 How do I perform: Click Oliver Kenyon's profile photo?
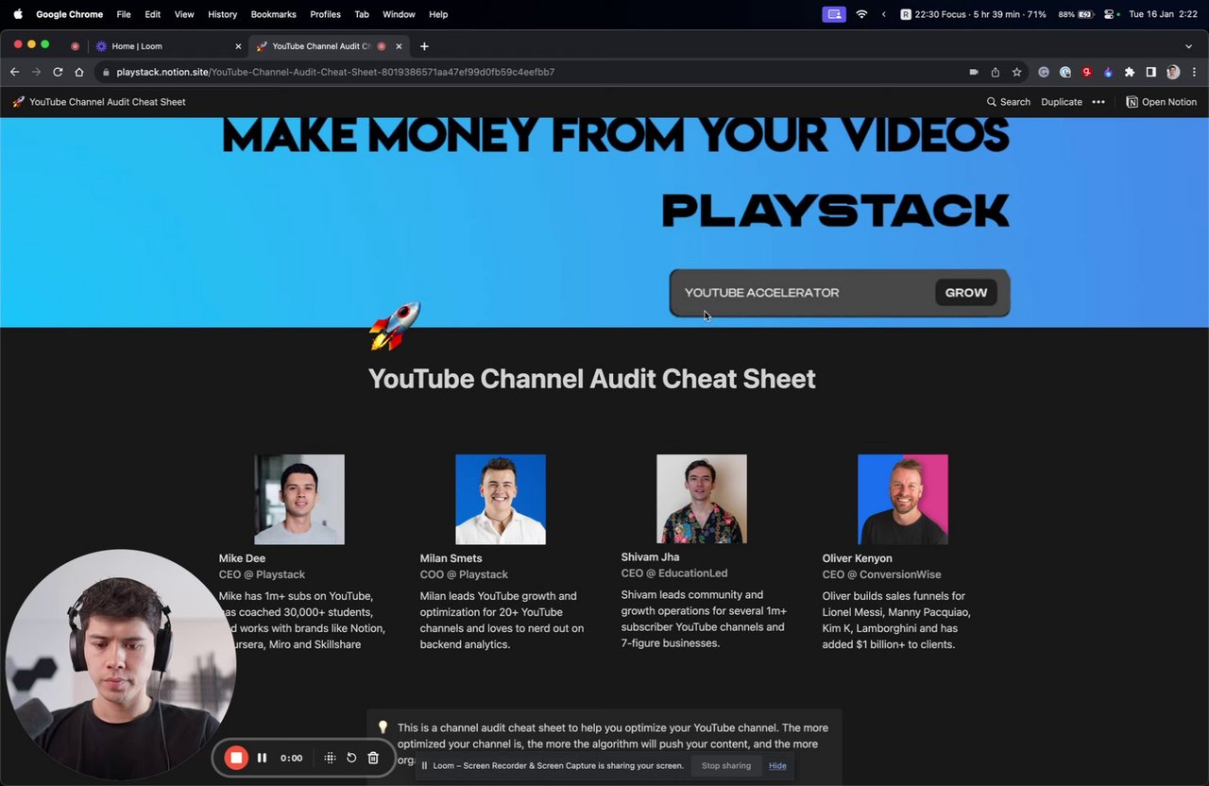903,500
